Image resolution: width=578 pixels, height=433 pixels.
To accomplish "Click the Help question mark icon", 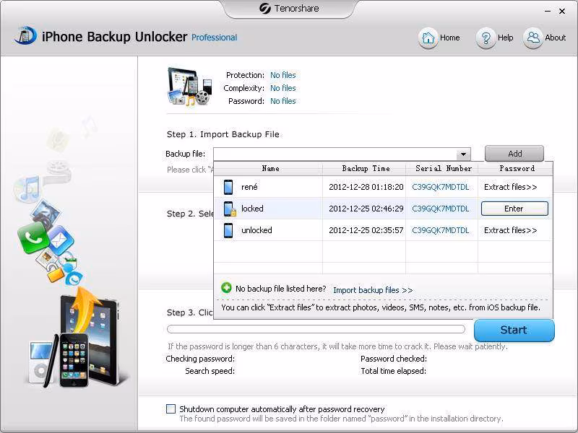I will click(486, 38).
